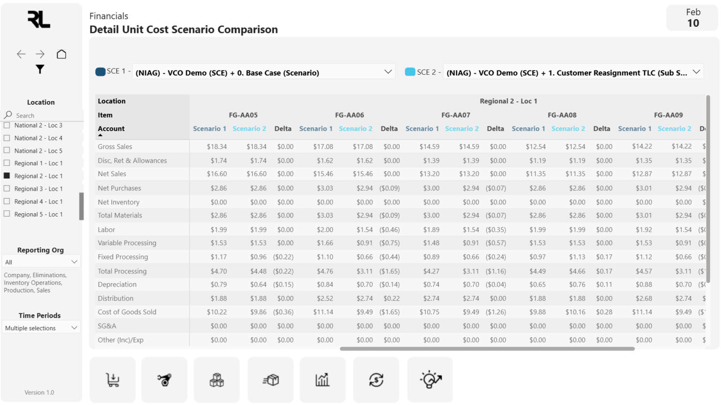This screenshot has height=405, width=721.
Task: Open the robotic arm production page
Action: tap(164, 380)
